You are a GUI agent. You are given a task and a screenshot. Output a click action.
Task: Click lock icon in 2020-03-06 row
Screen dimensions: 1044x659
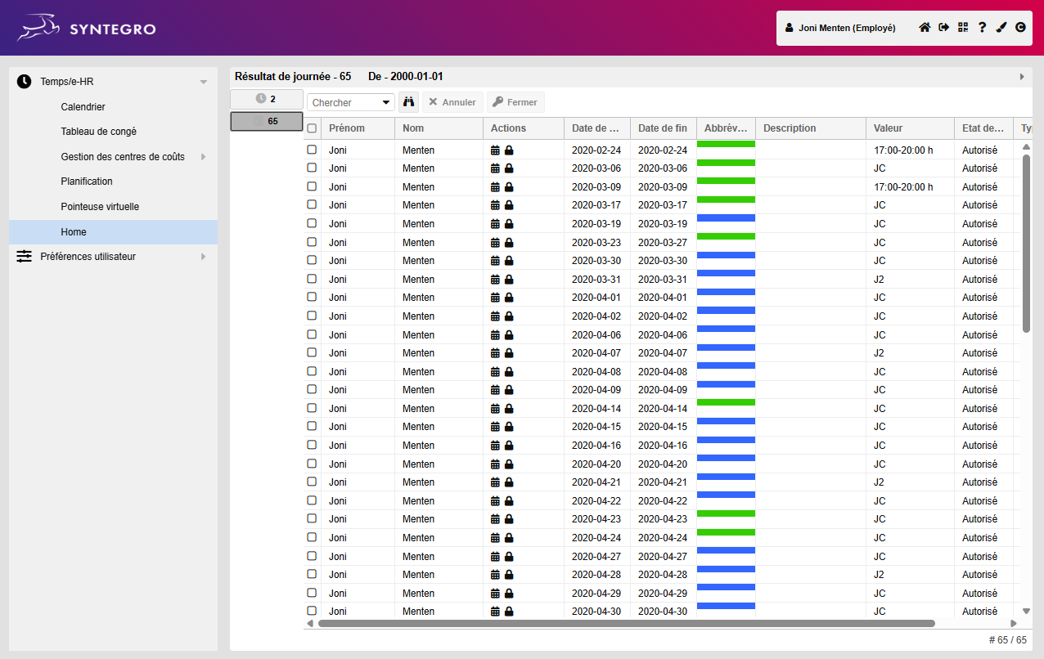click(509, 168)
